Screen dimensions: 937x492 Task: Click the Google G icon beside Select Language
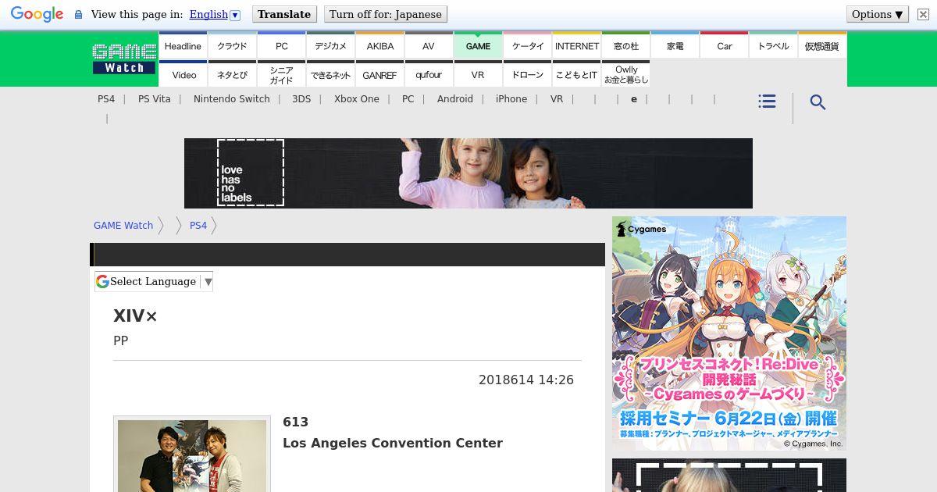(x=102, y=282)
